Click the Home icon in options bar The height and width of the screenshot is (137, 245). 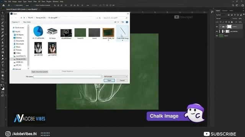[3, 5]
